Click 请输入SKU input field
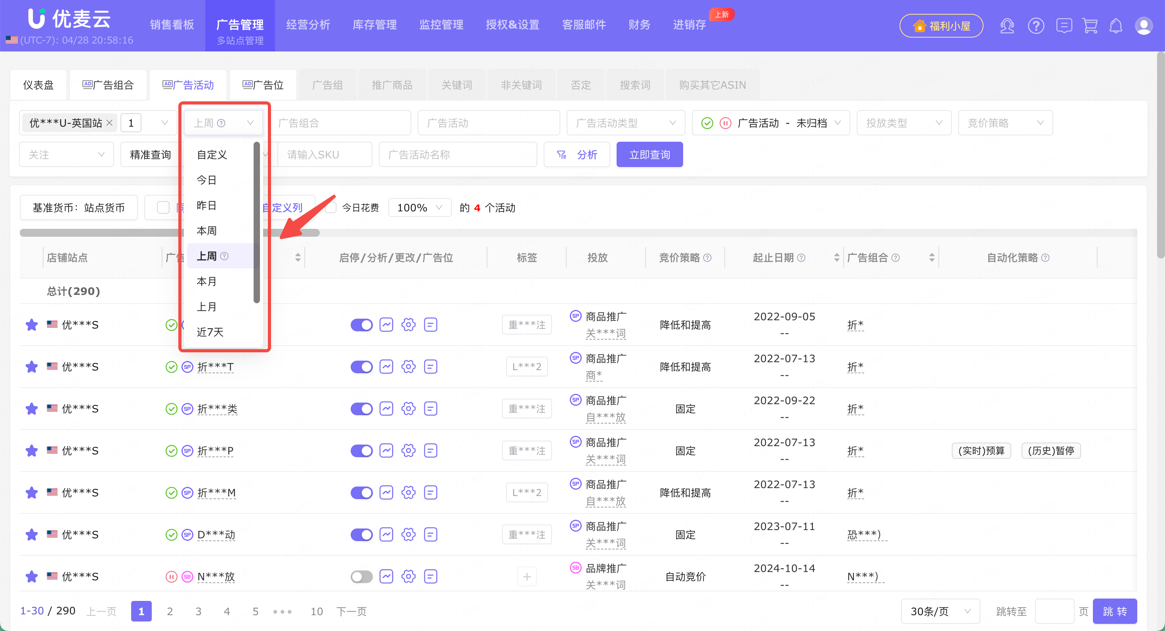This screenshot has width=1165, height=631. coord(325,155)
